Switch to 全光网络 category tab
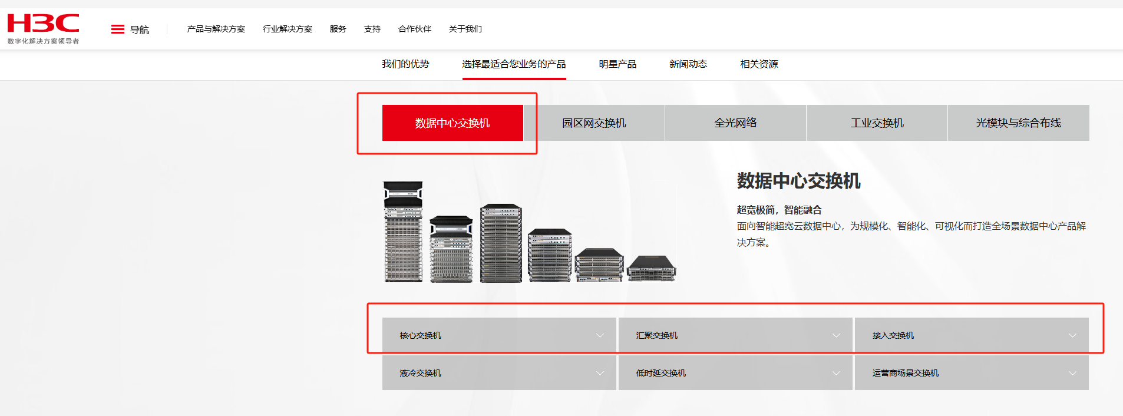 coord(735,123)
